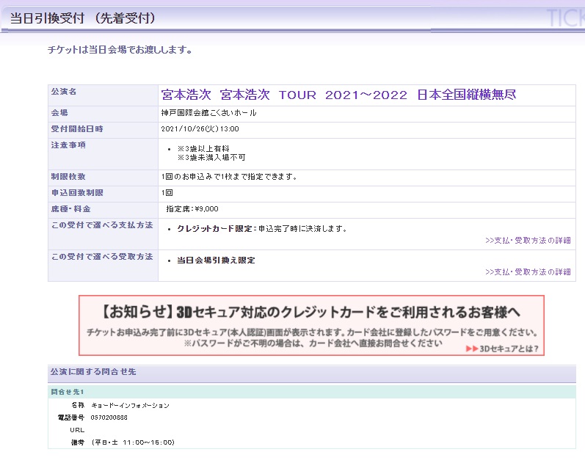Image resolution: width=585 pixels, height=463 pixels.
Task: Click the '問合せ先1' subheading
Action: 68,392
